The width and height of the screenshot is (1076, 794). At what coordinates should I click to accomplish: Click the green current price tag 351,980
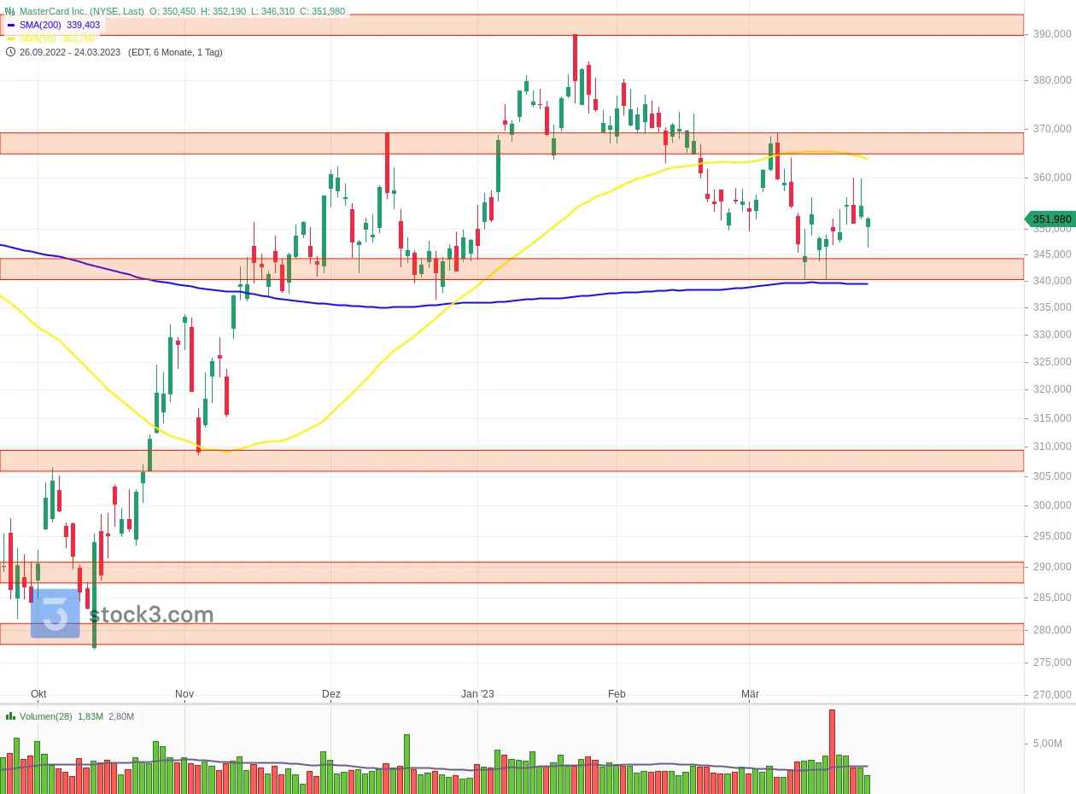coord(1050,219)
